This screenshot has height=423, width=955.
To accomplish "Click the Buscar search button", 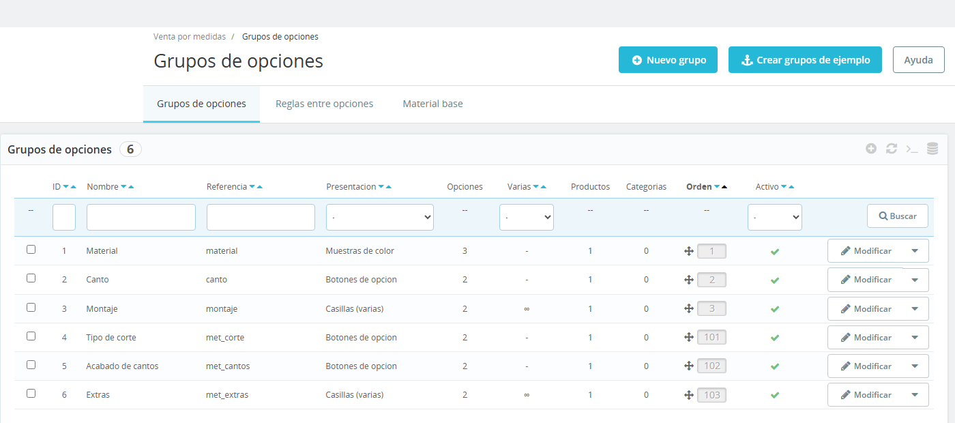I will (x=898, y=216).
